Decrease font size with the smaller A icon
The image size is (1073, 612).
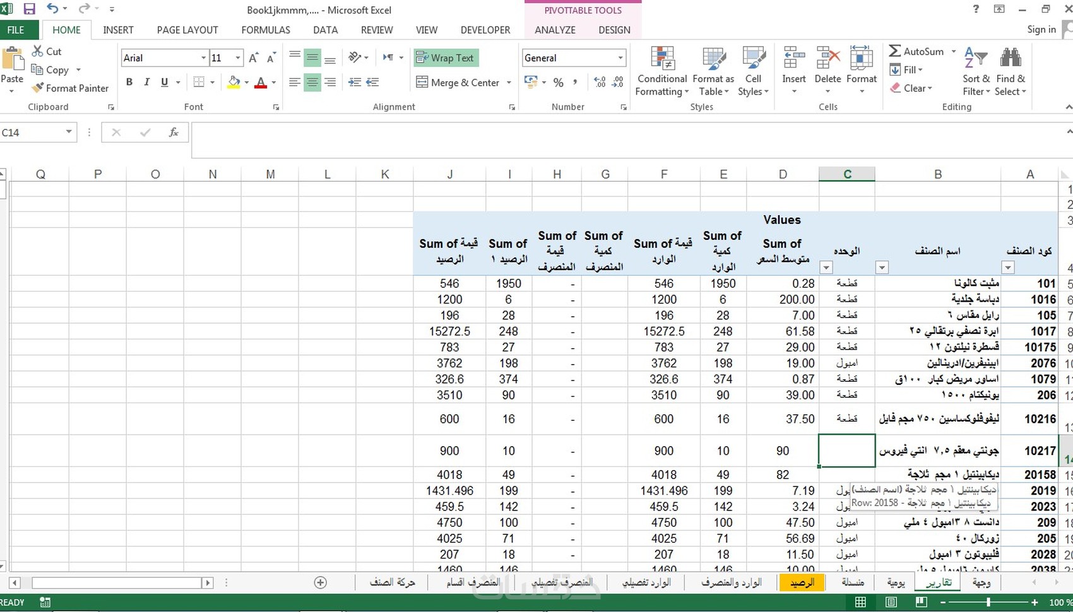tap(271, 58)
